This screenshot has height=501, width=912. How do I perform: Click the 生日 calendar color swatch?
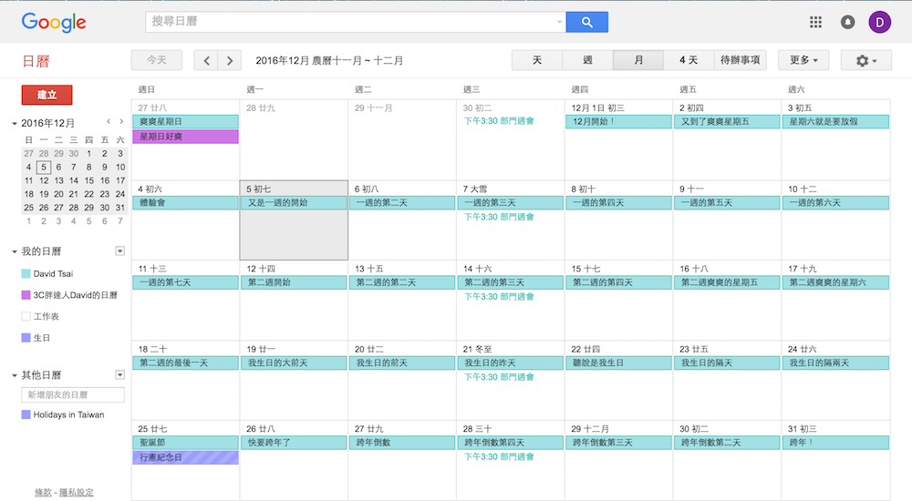[26, 338]
